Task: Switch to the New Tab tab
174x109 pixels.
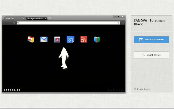Action: pos(14,18)
